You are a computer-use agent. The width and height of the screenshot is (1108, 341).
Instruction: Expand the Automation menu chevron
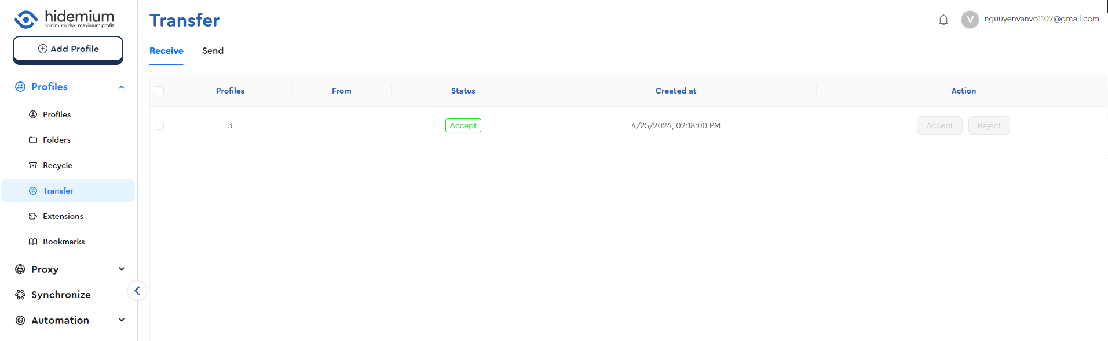[122, 320]
